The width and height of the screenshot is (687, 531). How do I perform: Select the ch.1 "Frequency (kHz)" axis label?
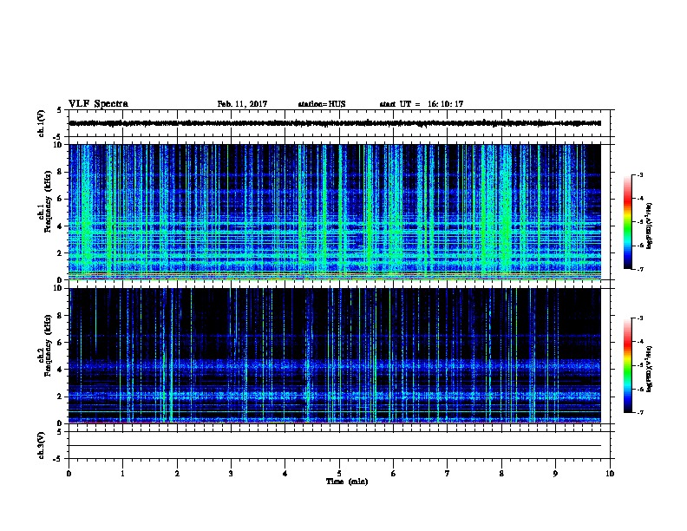(48, 202)
